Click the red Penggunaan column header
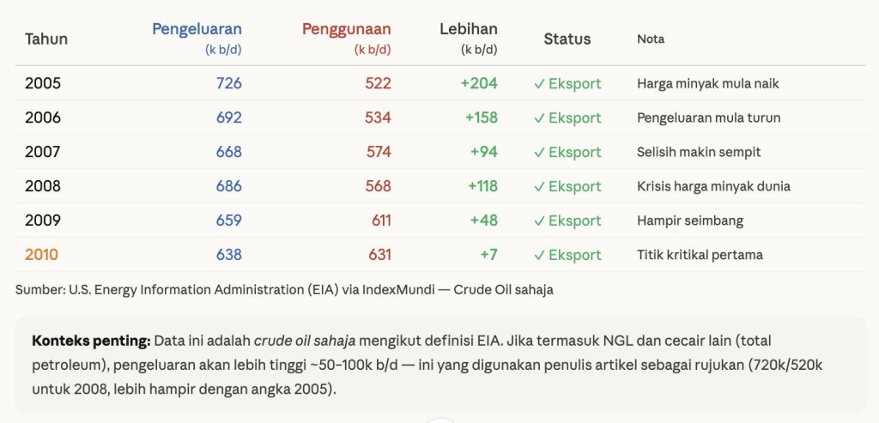 click(346, 29)
